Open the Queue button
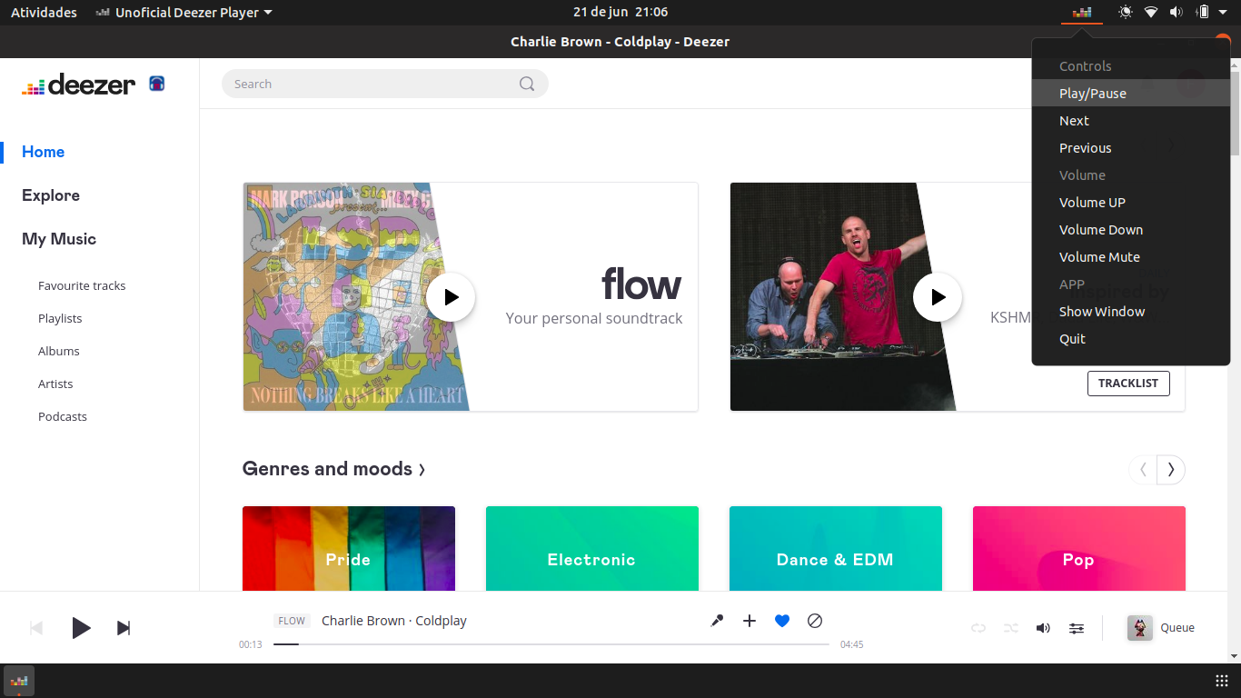 click(1162, 628)
